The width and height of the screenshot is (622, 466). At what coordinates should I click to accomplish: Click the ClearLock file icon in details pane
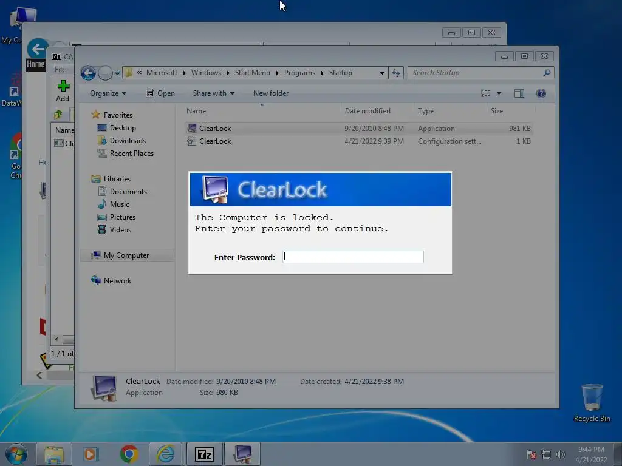(x=104, y=388)
